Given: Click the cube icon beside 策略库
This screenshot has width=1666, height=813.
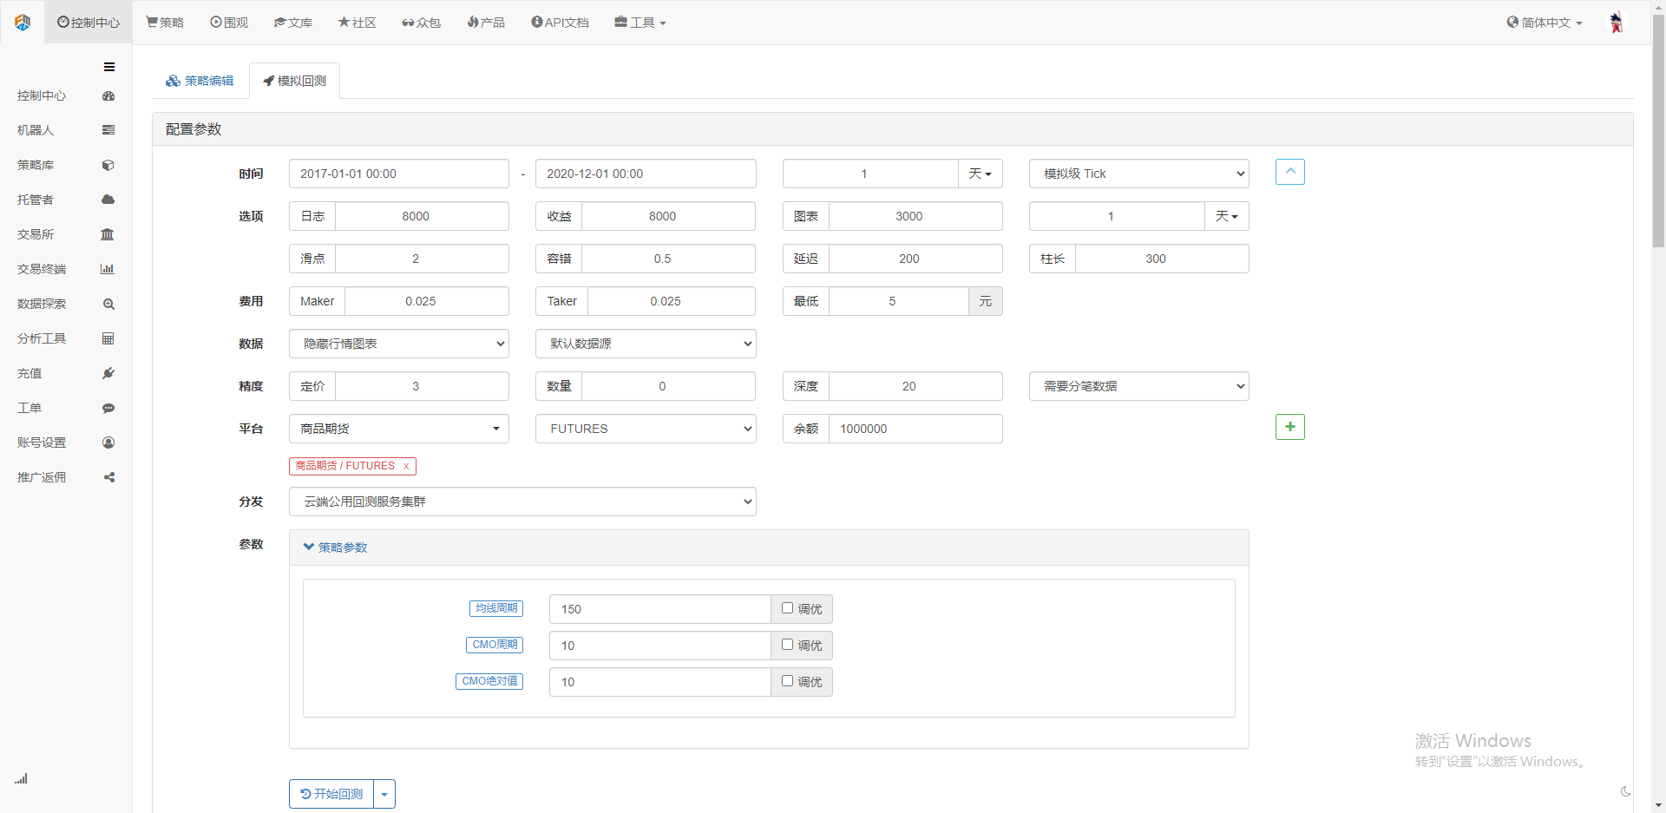Looking at the screenshot, I should click(108, 165).
